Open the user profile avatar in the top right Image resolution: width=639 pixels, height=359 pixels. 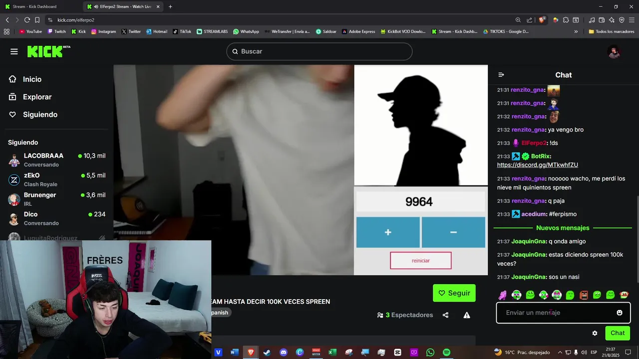[x=614, y=51]
